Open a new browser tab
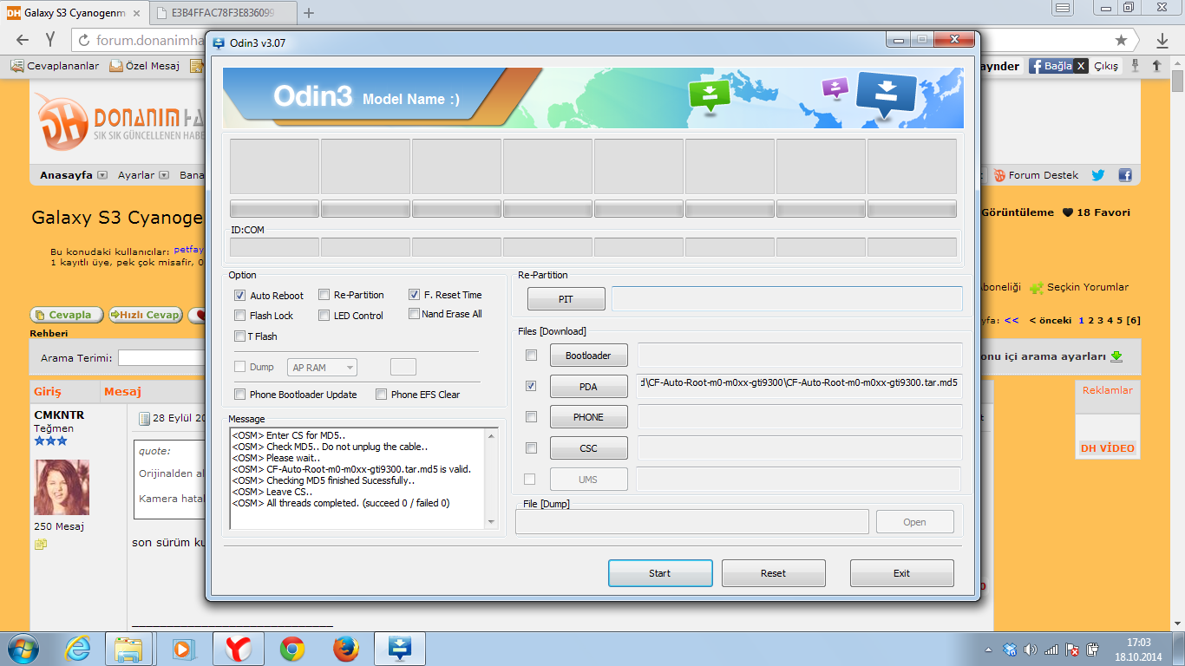1185x666 pixels. [309, 13]
